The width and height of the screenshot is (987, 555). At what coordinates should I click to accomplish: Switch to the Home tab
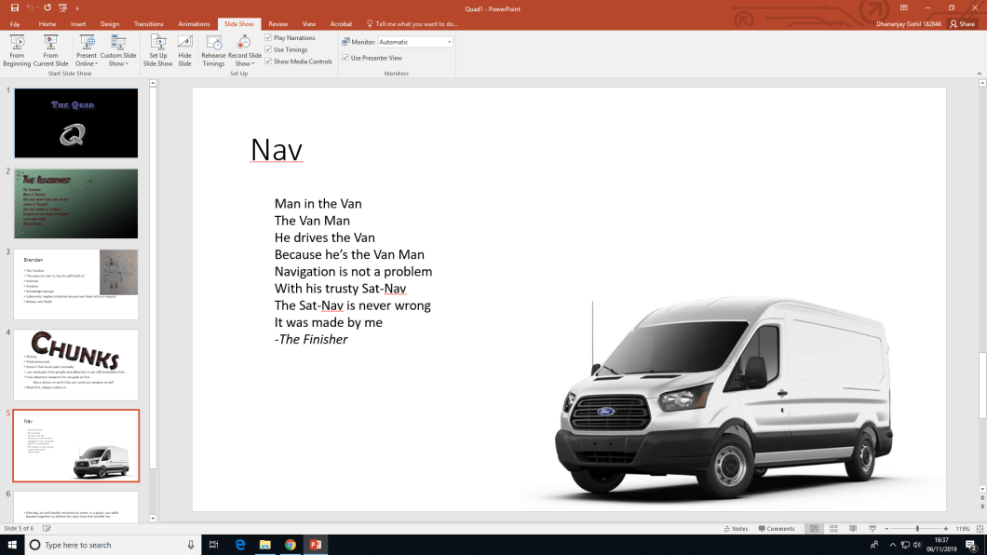click(x=47, y=24)
